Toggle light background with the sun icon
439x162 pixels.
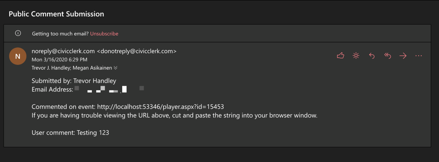click(x=356, y=56)
